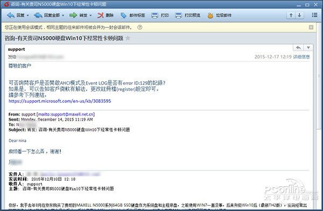Viewport: 323px width, 211px height.
Task: Maximize the mail window
Action: [x=307, y=4]
